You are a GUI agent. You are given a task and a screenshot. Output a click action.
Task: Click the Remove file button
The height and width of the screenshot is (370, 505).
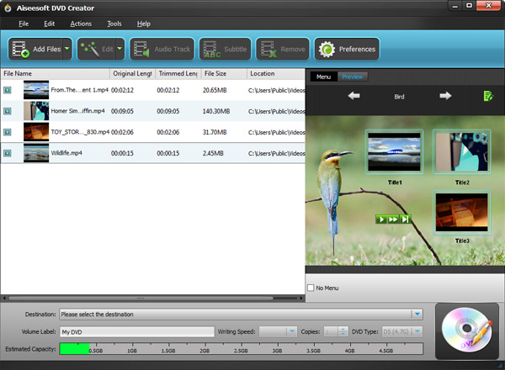[x=283, y=49]
